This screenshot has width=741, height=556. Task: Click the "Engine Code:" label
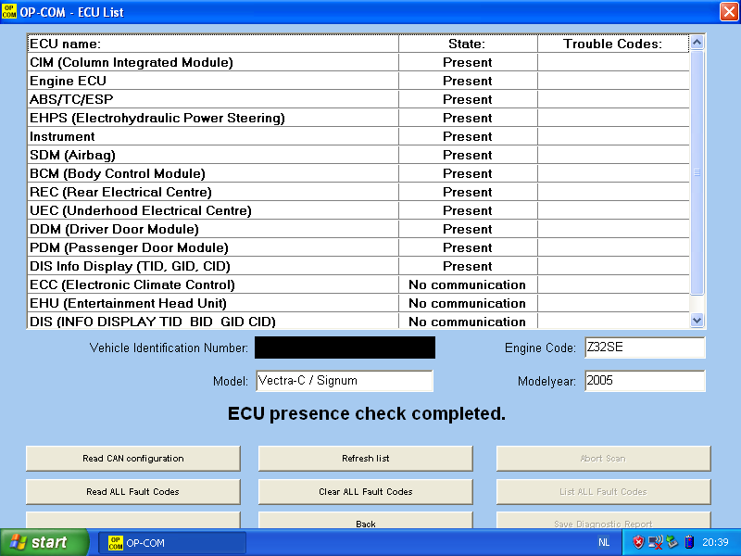540,348
